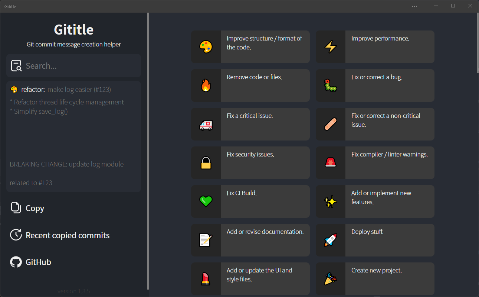Pick the lightning bolt Improve performance emoji

click(331, 47)
